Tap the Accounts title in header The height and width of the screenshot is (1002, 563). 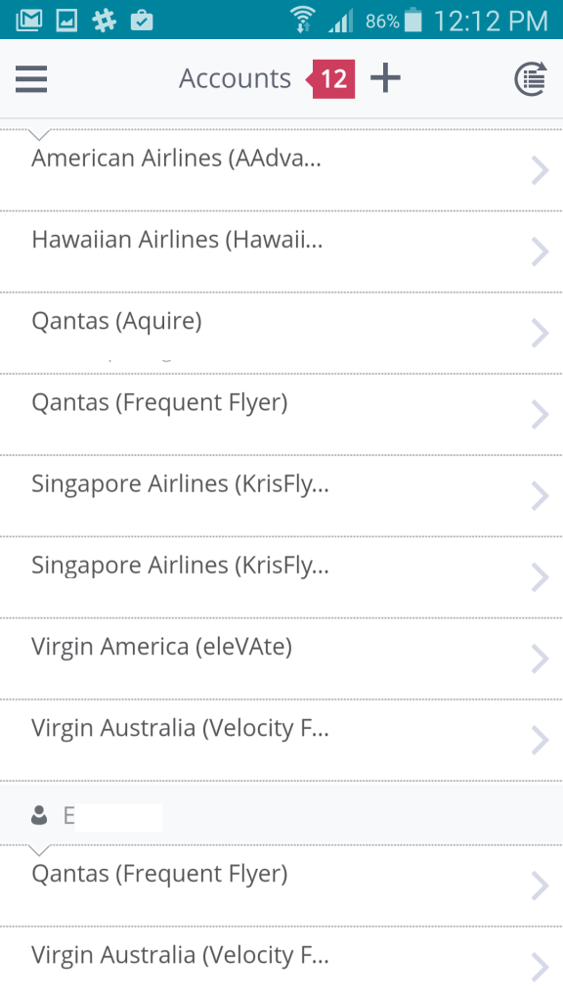[235, 78]
